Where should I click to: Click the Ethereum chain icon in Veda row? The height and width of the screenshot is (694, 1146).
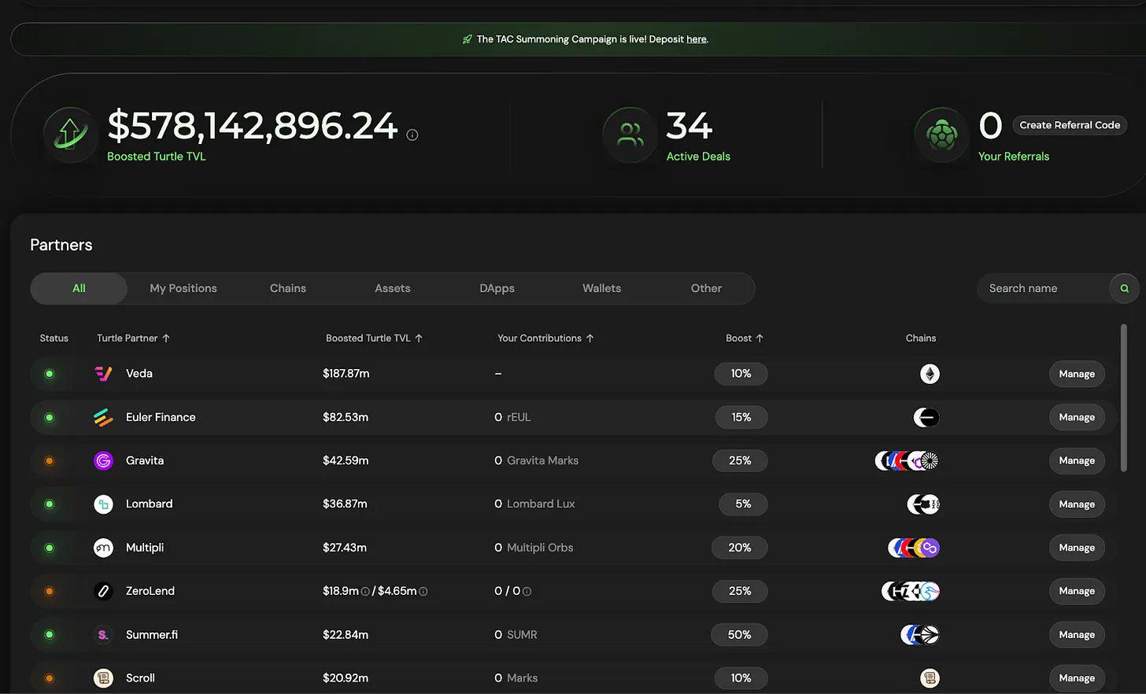(x=930, y=374)
